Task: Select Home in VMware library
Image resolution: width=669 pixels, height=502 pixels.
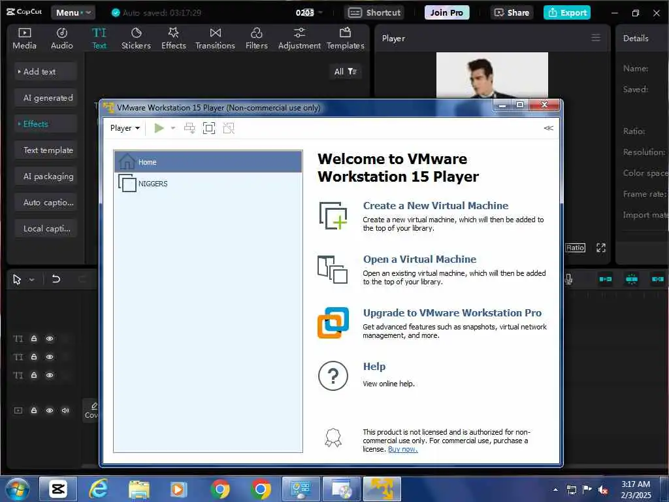Action: [208, 162]
